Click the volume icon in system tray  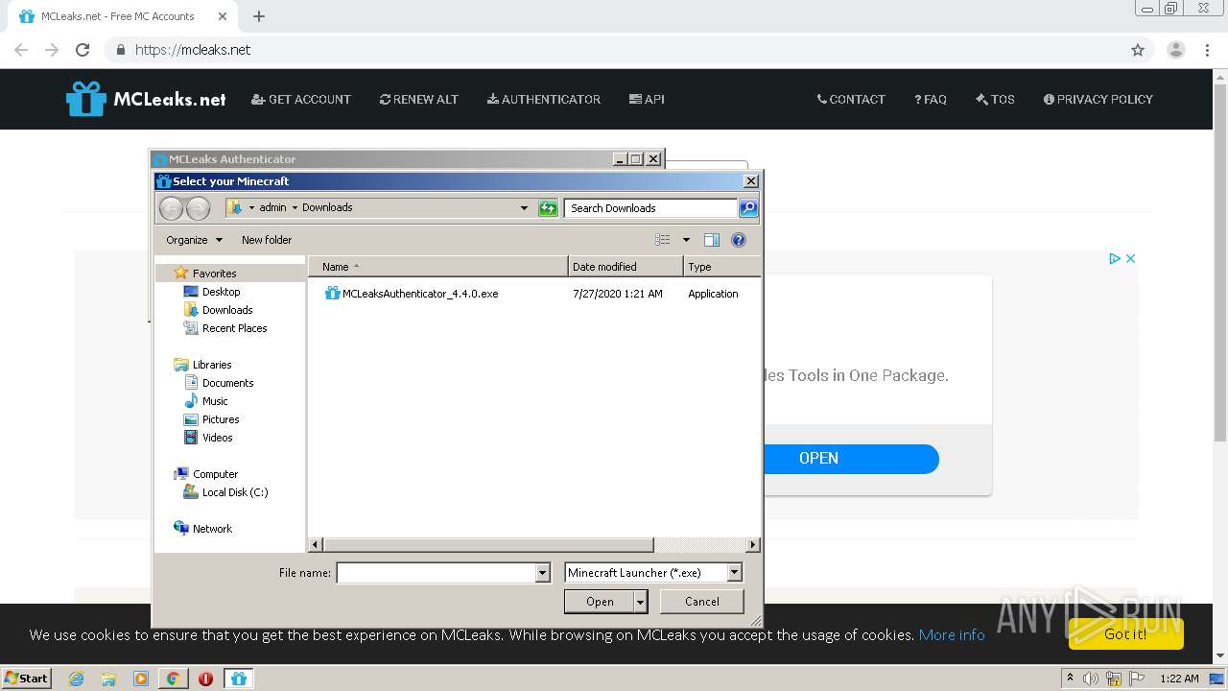[1091, 679]
